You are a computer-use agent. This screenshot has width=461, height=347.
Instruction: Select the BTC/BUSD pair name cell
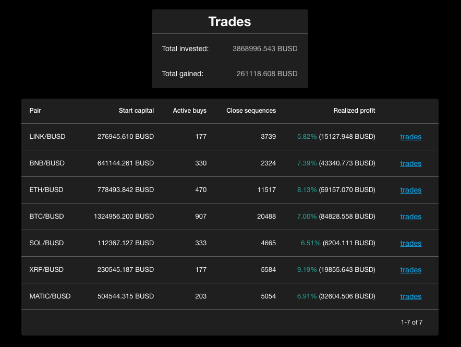point(47,217)
